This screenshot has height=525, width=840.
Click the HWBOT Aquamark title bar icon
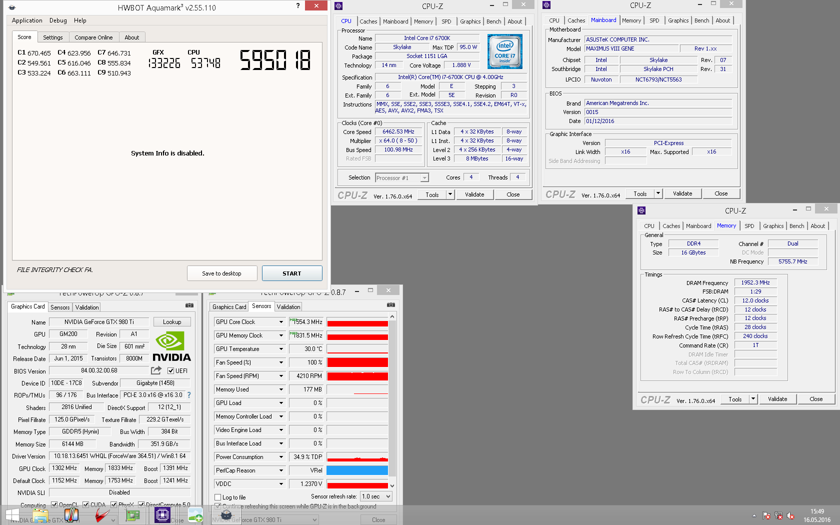pos(12,7)
